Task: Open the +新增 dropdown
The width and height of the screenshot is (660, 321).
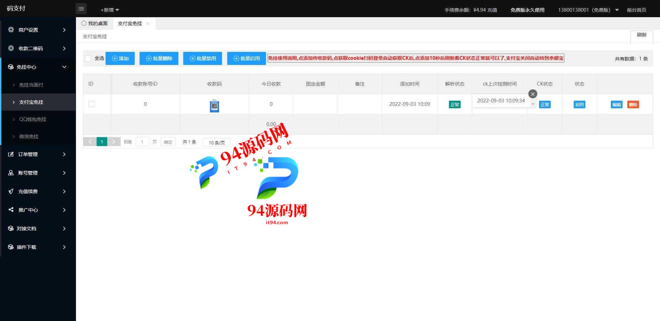Action: pyautogui.click(x=110, y=10)
